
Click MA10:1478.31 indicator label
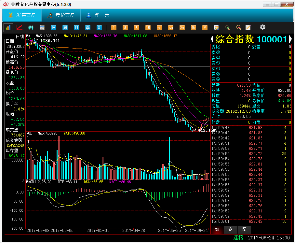click(x=75, y=36)
